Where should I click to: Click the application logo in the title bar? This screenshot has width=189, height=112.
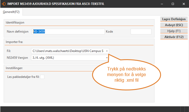pos(4,4)
